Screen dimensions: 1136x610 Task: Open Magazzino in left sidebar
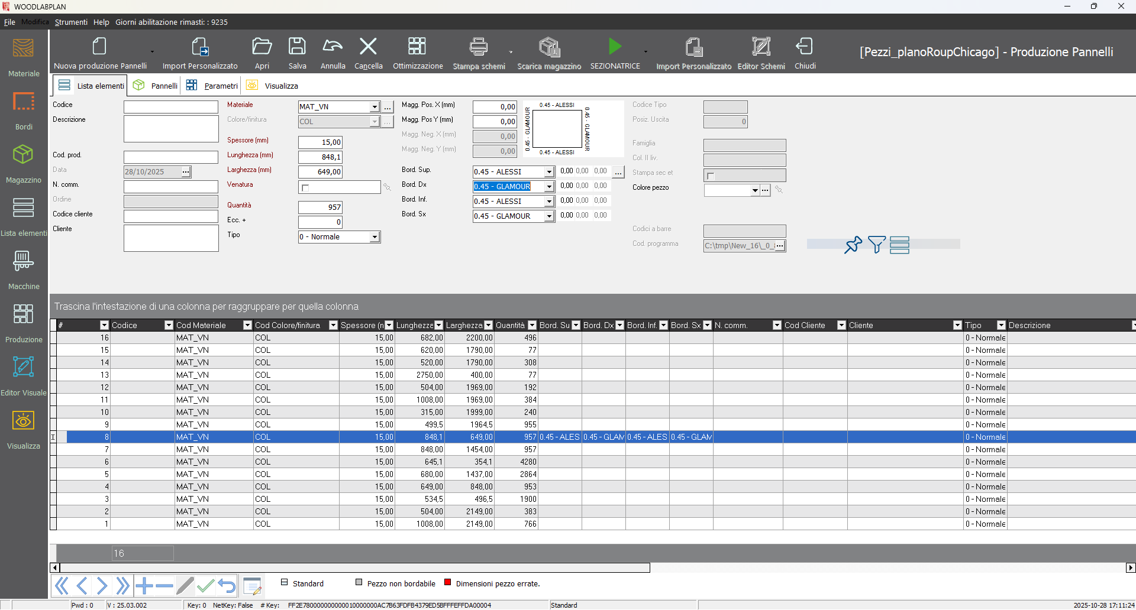point(24,164)
